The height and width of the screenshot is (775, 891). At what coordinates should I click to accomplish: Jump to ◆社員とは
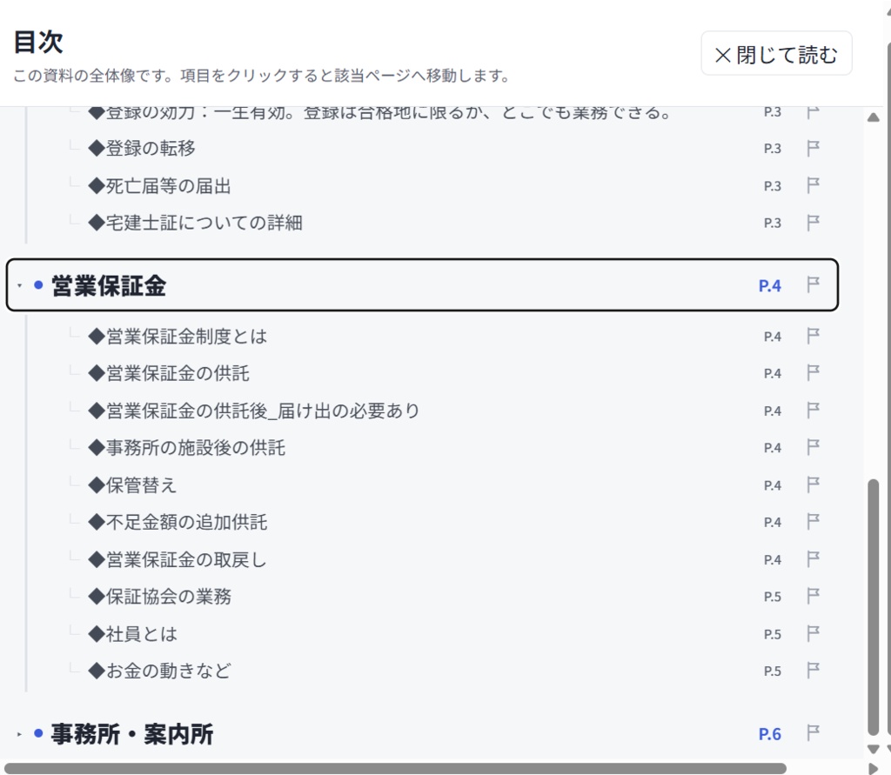pos(133,634)
